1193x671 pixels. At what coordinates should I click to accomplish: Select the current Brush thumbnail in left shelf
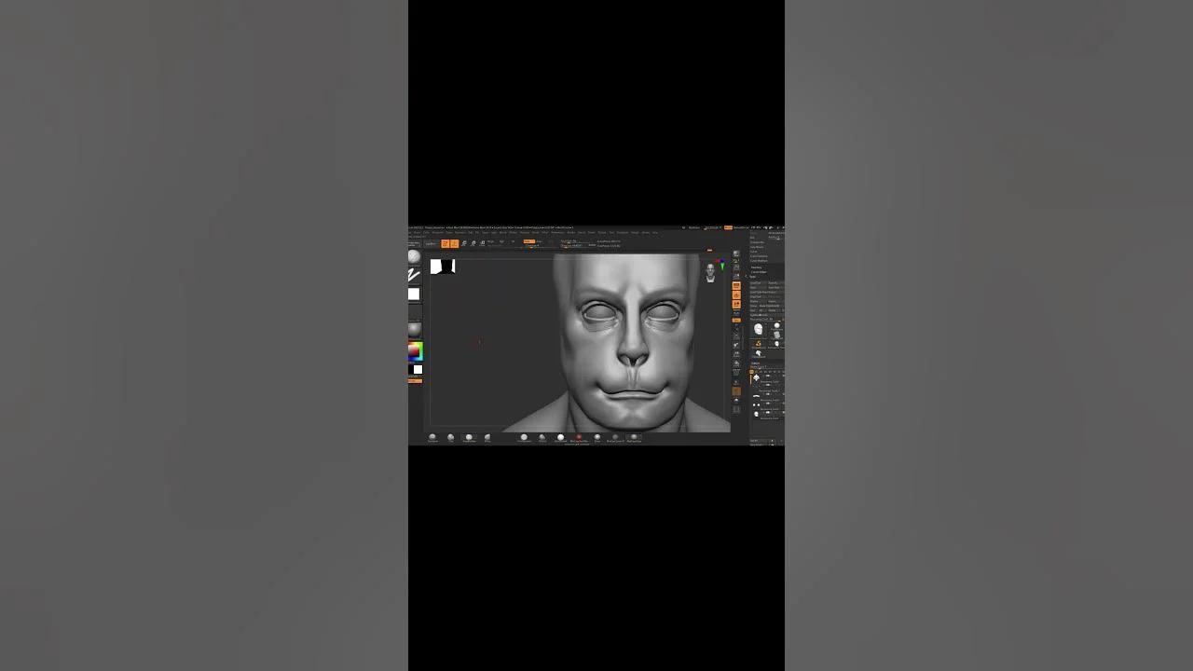click(413, 258)
